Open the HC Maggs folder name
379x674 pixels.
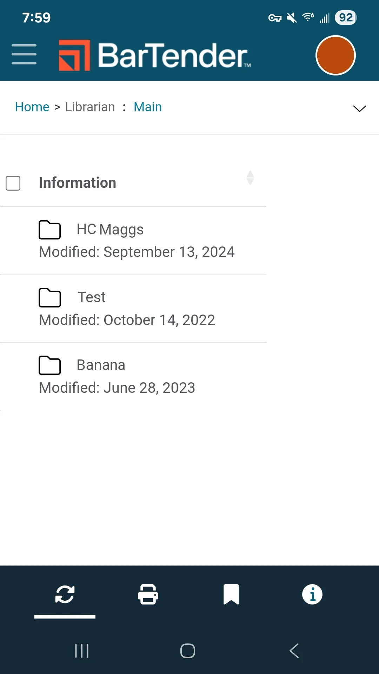(x=110, y=230)
